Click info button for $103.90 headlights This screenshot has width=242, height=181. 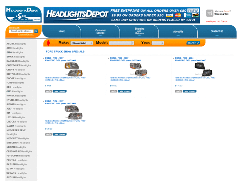114,91
